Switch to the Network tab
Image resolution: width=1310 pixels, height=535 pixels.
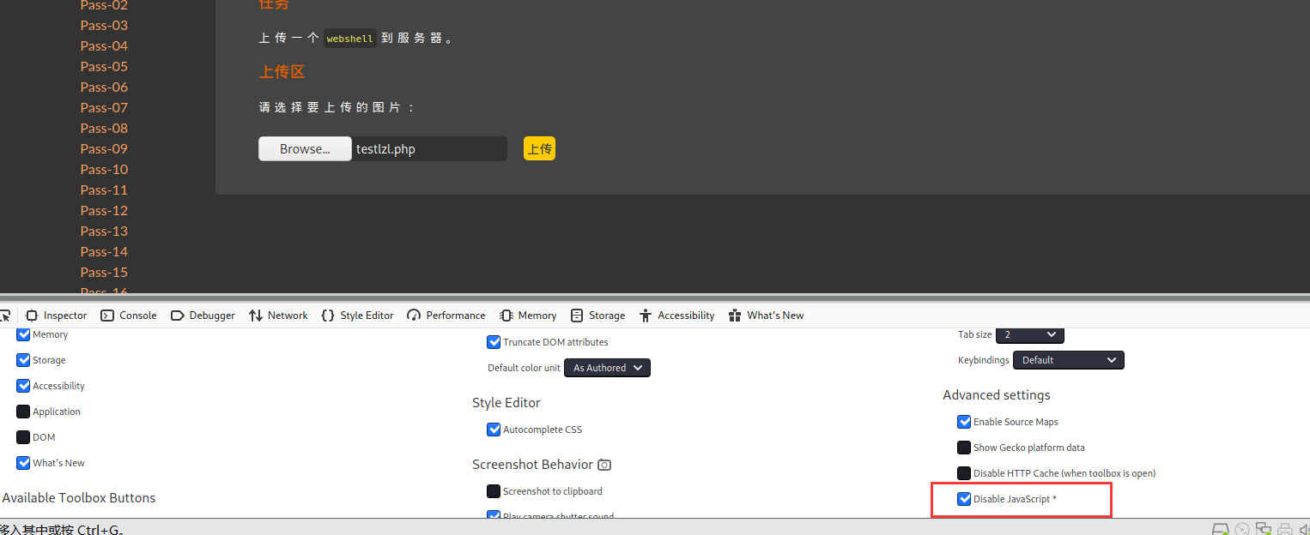tap(278, 316)
